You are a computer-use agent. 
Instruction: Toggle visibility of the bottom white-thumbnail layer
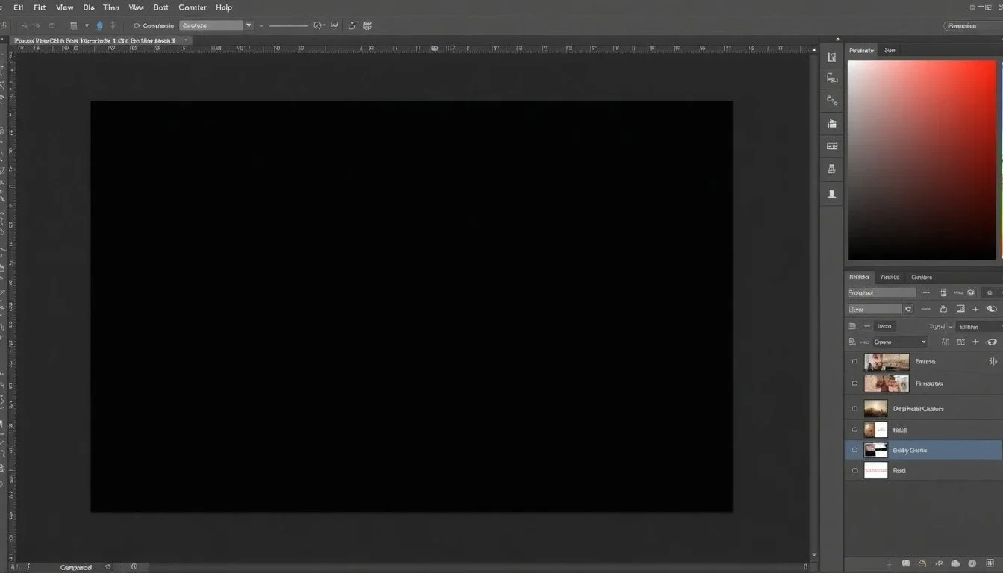[x=854, y=471]
